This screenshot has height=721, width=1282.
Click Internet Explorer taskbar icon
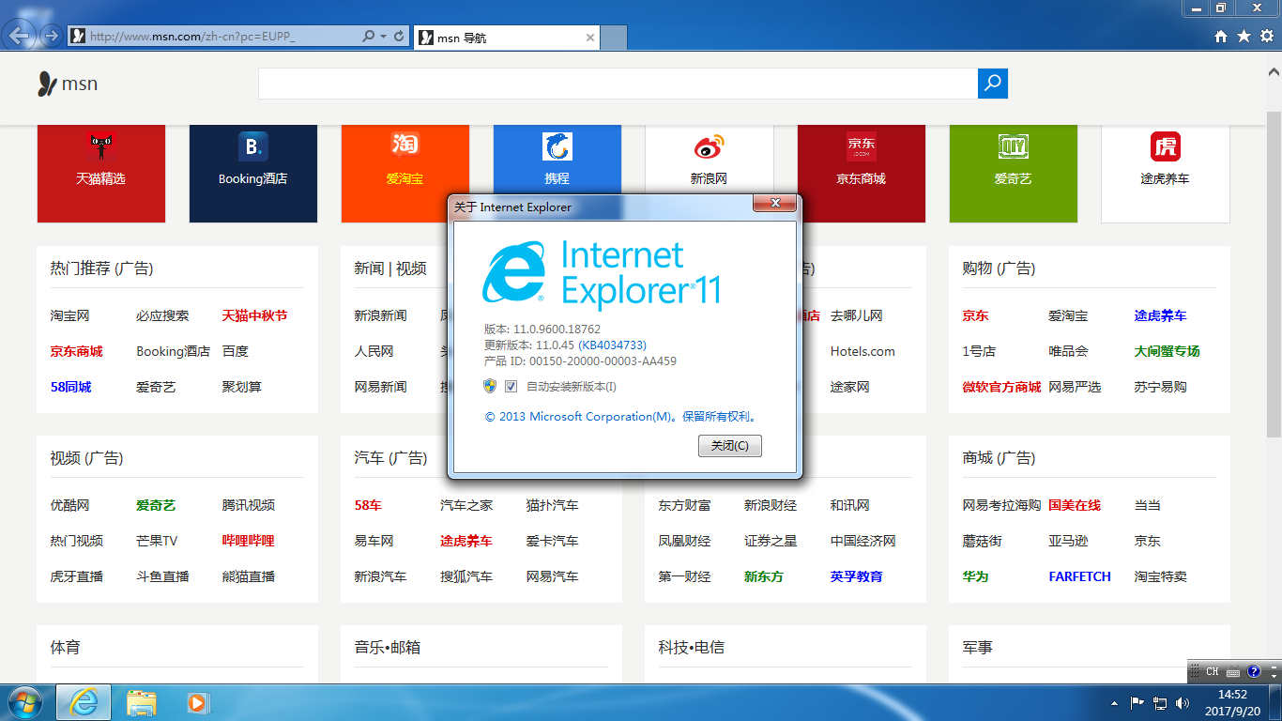[x=84, y=702]
